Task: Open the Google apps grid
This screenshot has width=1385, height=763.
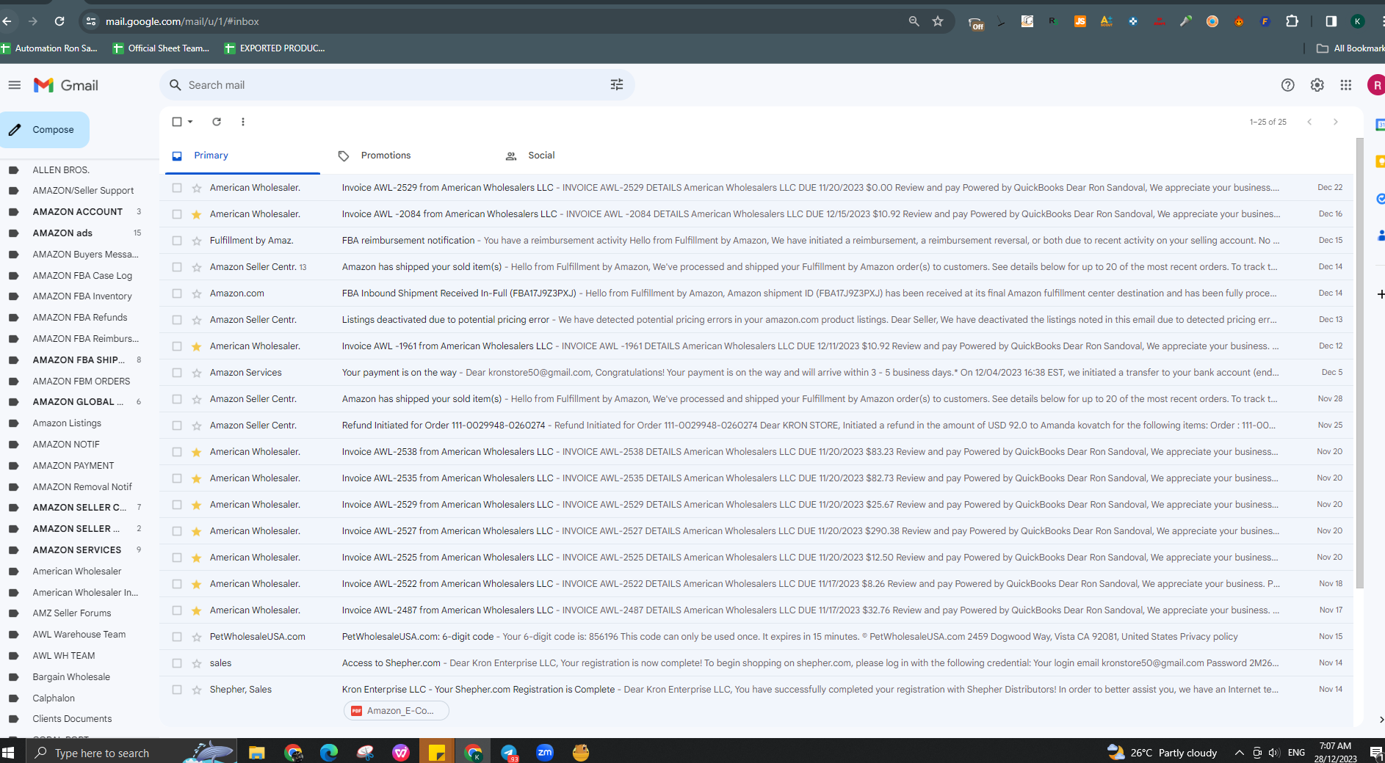Action: coord(1345,85)
